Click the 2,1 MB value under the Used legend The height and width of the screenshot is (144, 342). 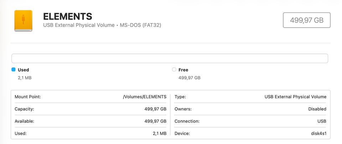[x=25, y=78]
